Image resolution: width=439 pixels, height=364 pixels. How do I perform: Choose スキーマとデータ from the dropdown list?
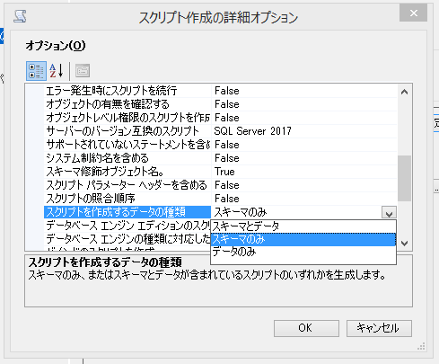(303, 226)
